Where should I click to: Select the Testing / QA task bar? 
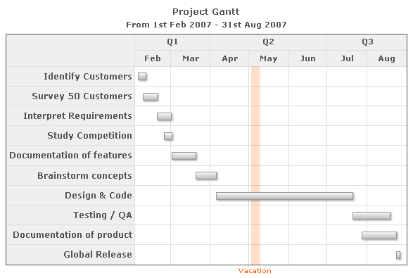(x=371, y=216)
